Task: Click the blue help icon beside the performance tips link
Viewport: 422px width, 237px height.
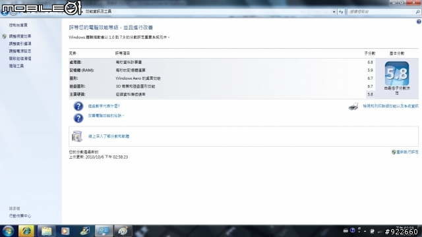Action: [78, 118]
